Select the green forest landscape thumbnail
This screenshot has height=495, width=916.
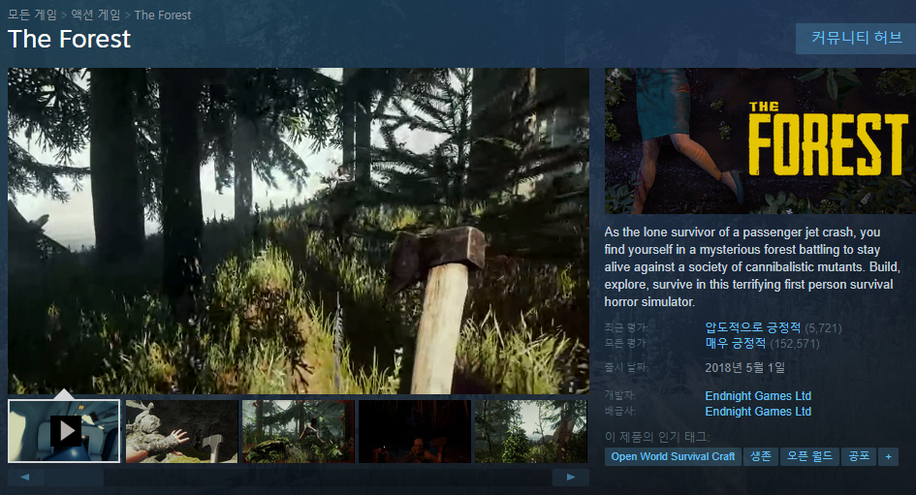click(531, 431)
